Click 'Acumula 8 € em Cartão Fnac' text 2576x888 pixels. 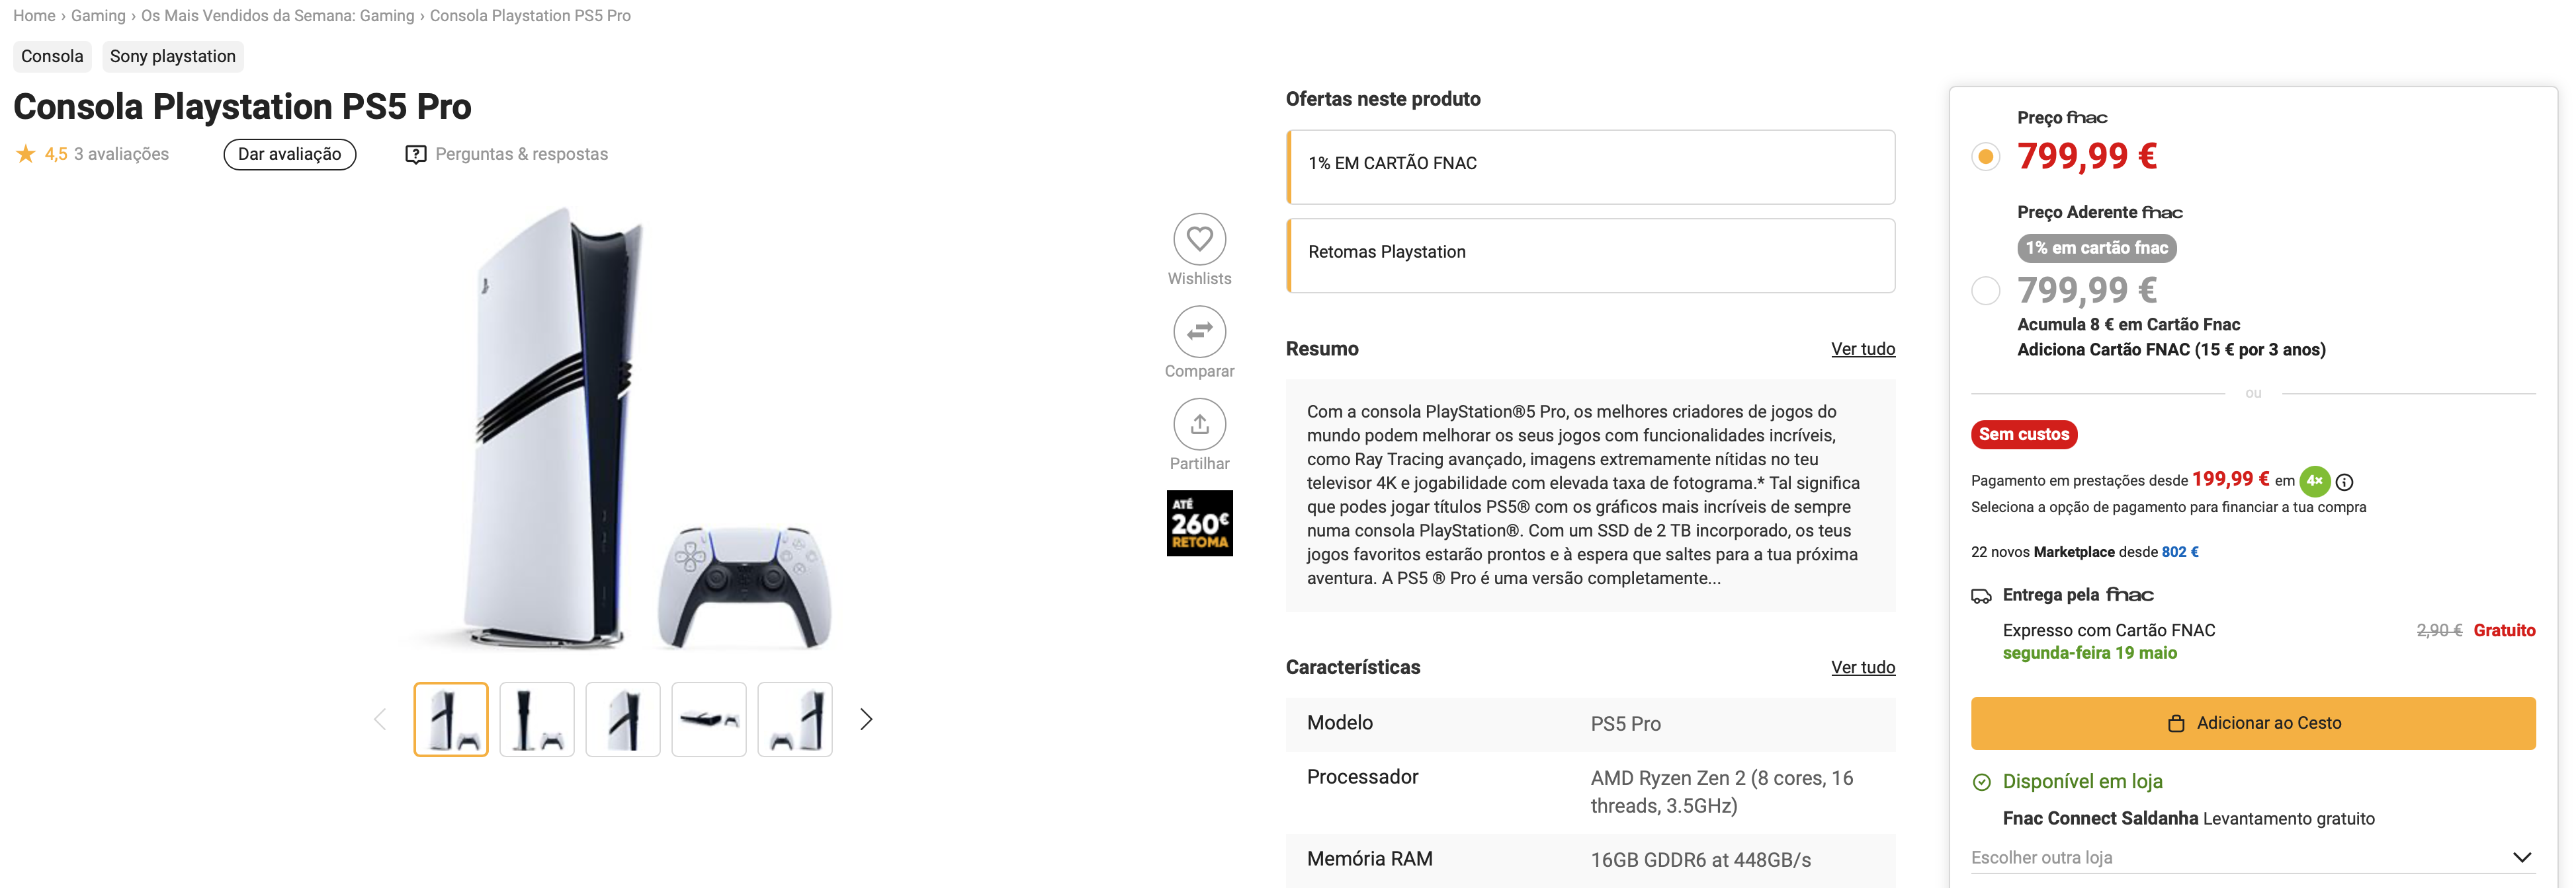point(2128,324)
